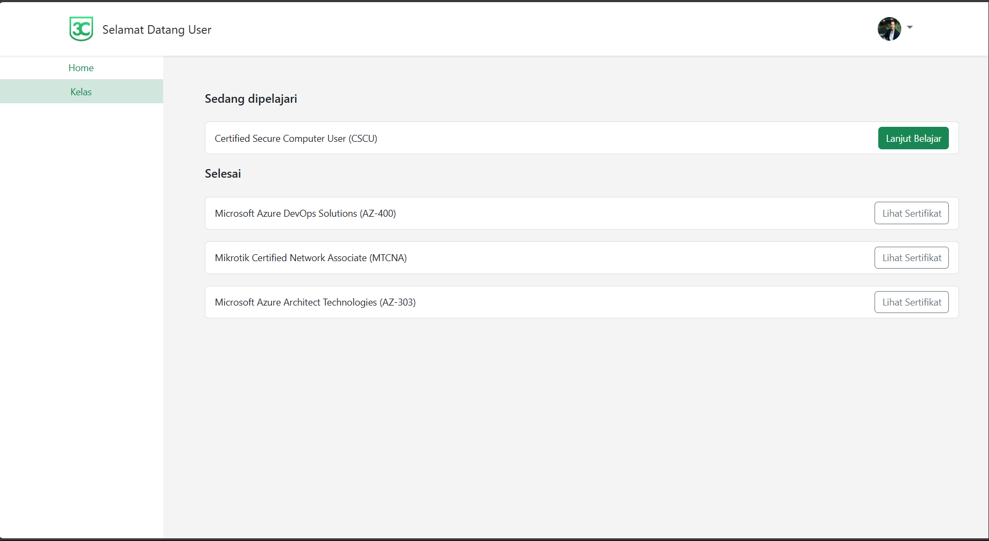Screen dimensions: 989x541
Task: Click the Selesai section heading
Action: (223, 173)
